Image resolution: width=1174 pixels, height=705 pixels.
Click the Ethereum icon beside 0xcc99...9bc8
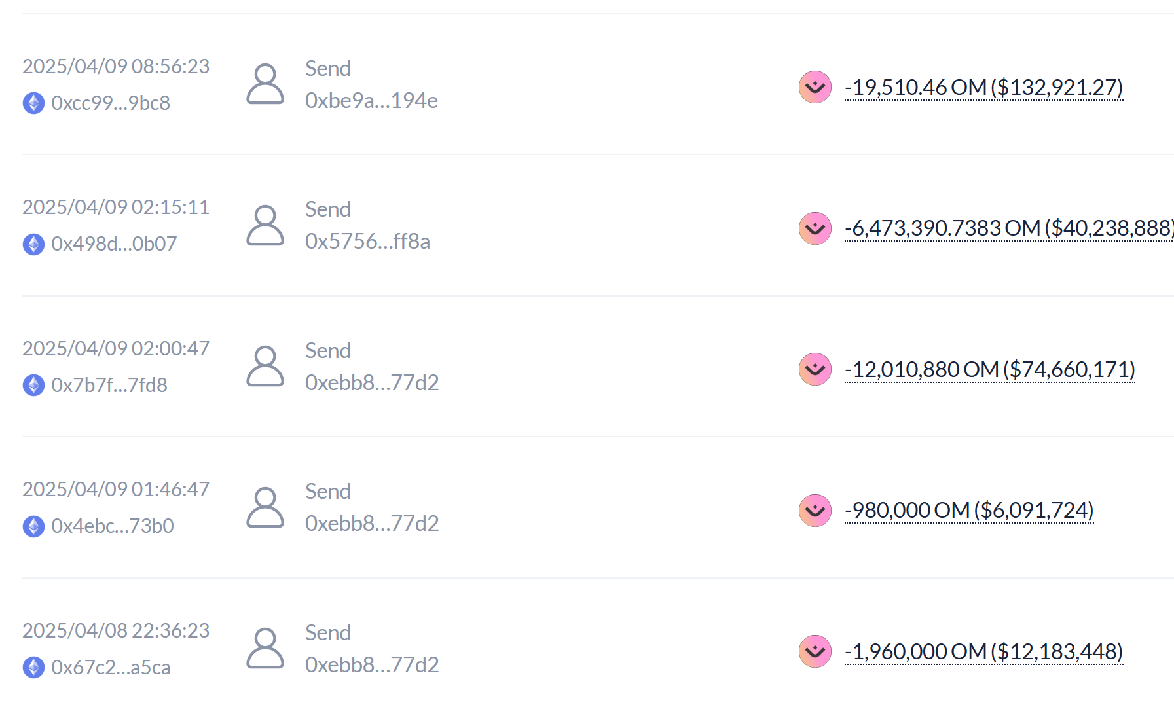pos(33,103)
